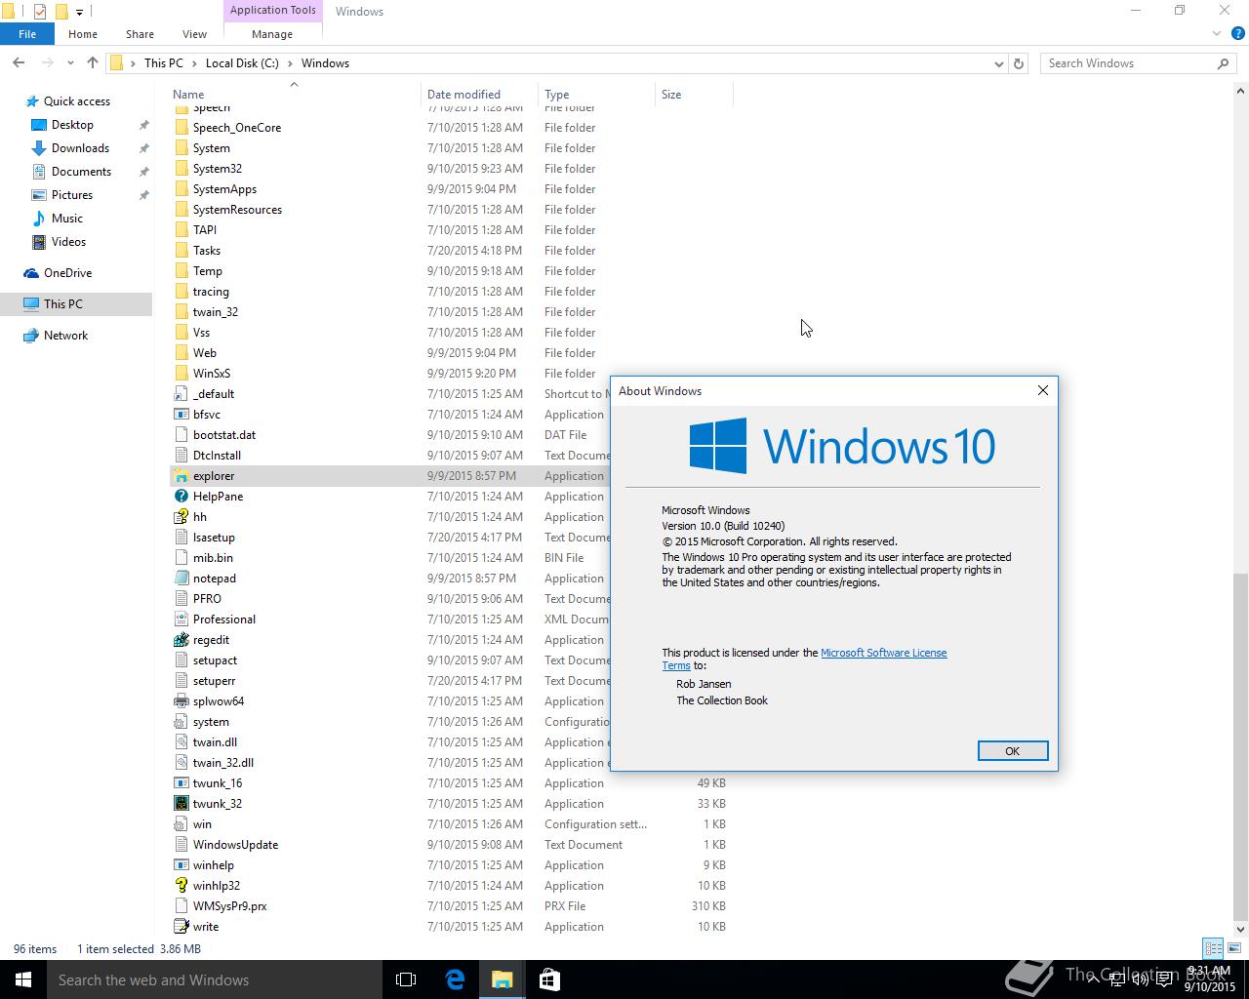The image size is (1249, 999).
Task: Select the splwow64 printer icon
Action: click(x=181, y=701)
